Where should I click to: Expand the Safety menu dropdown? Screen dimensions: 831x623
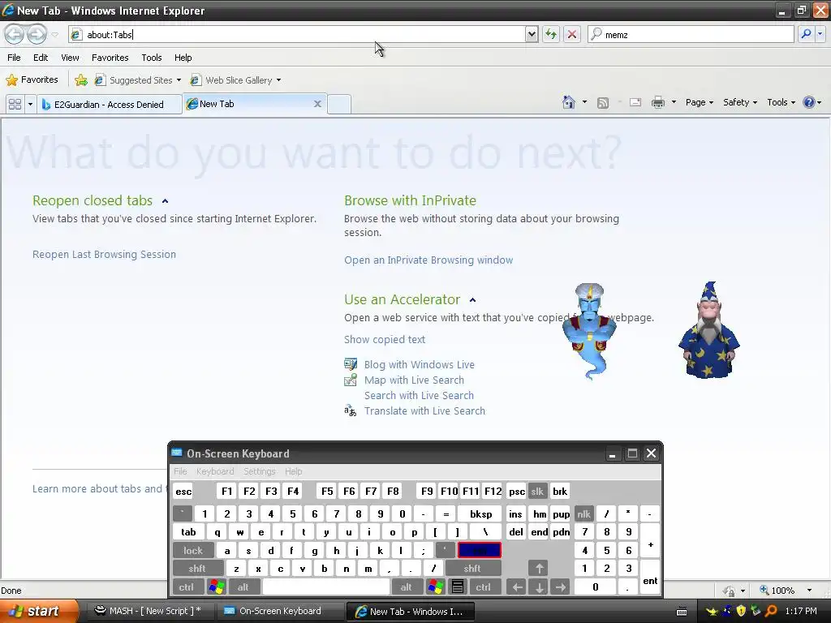click(740, 102)
